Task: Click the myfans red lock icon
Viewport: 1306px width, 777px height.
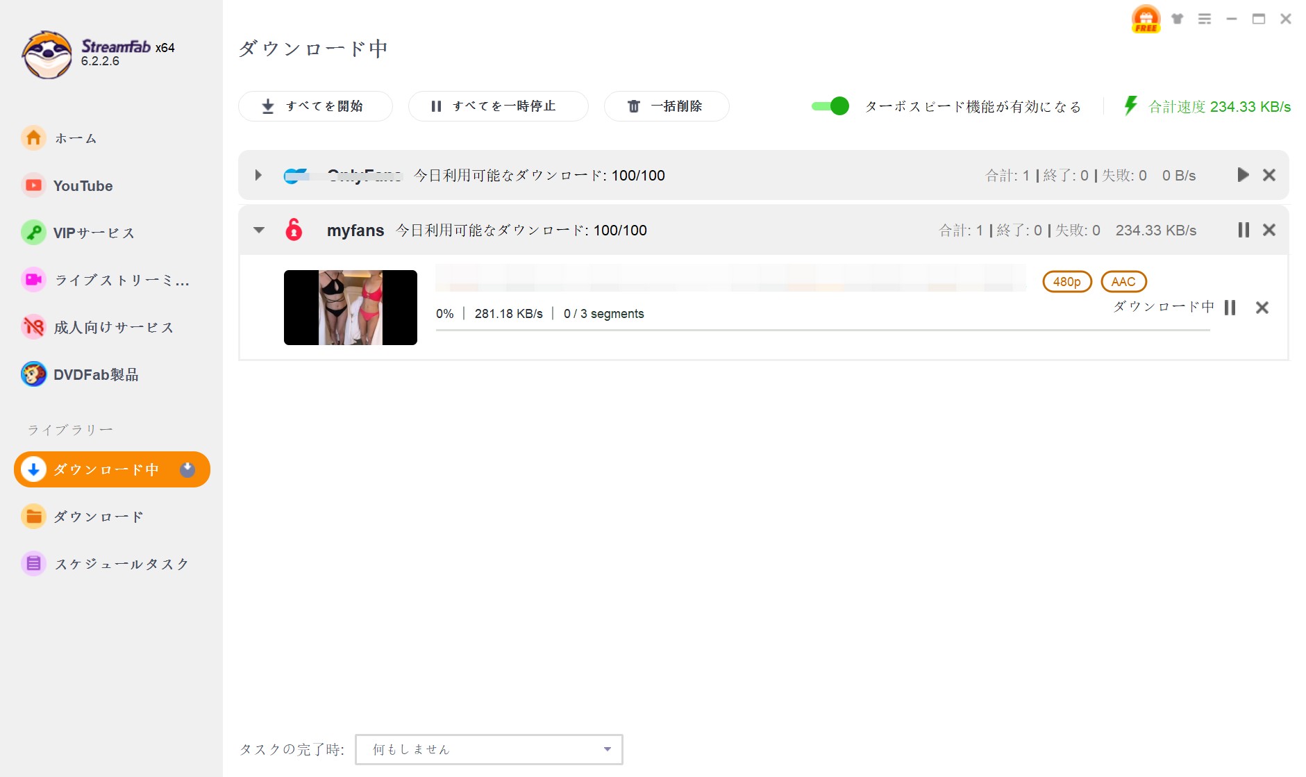Action: (294, 229)
